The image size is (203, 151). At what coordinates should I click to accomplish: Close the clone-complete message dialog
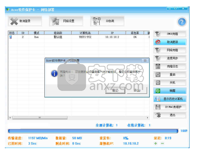tap(145, 60)
